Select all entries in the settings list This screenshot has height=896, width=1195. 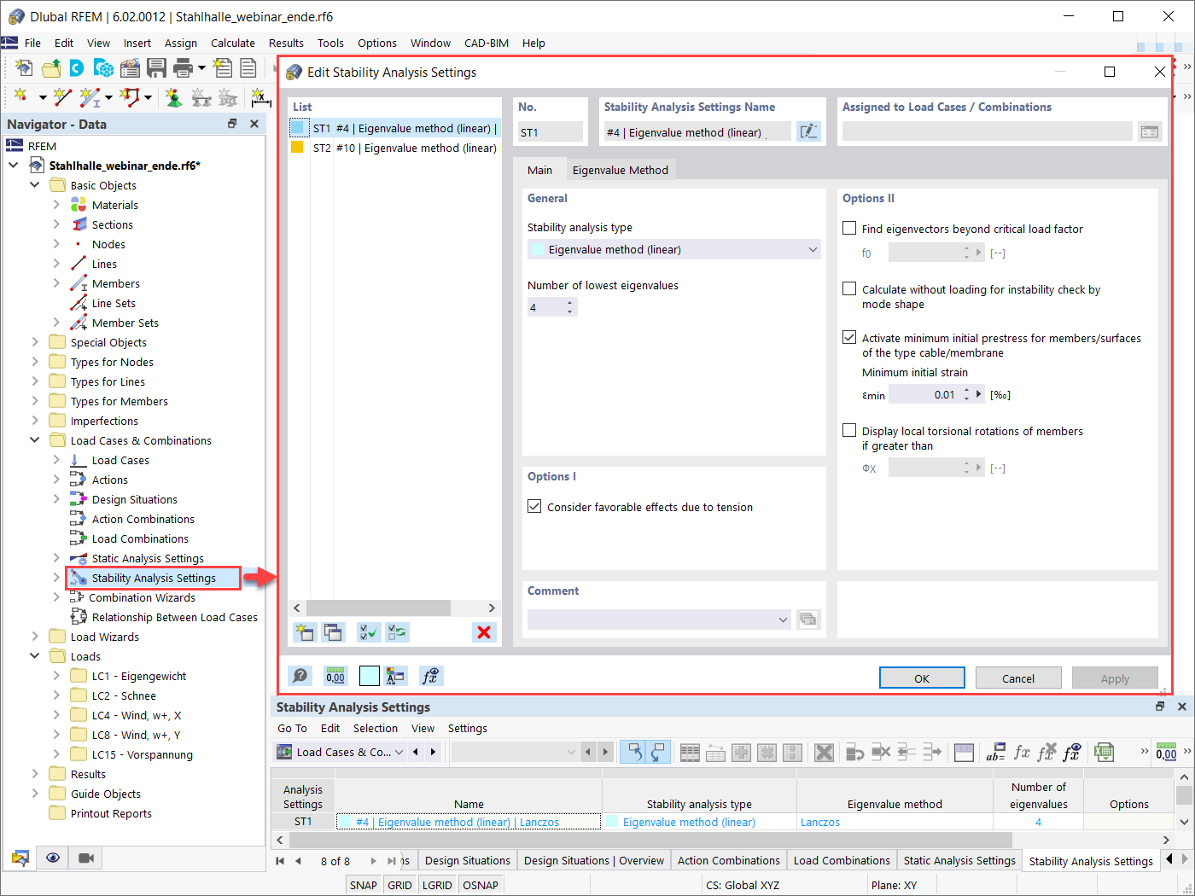(368, 632)
